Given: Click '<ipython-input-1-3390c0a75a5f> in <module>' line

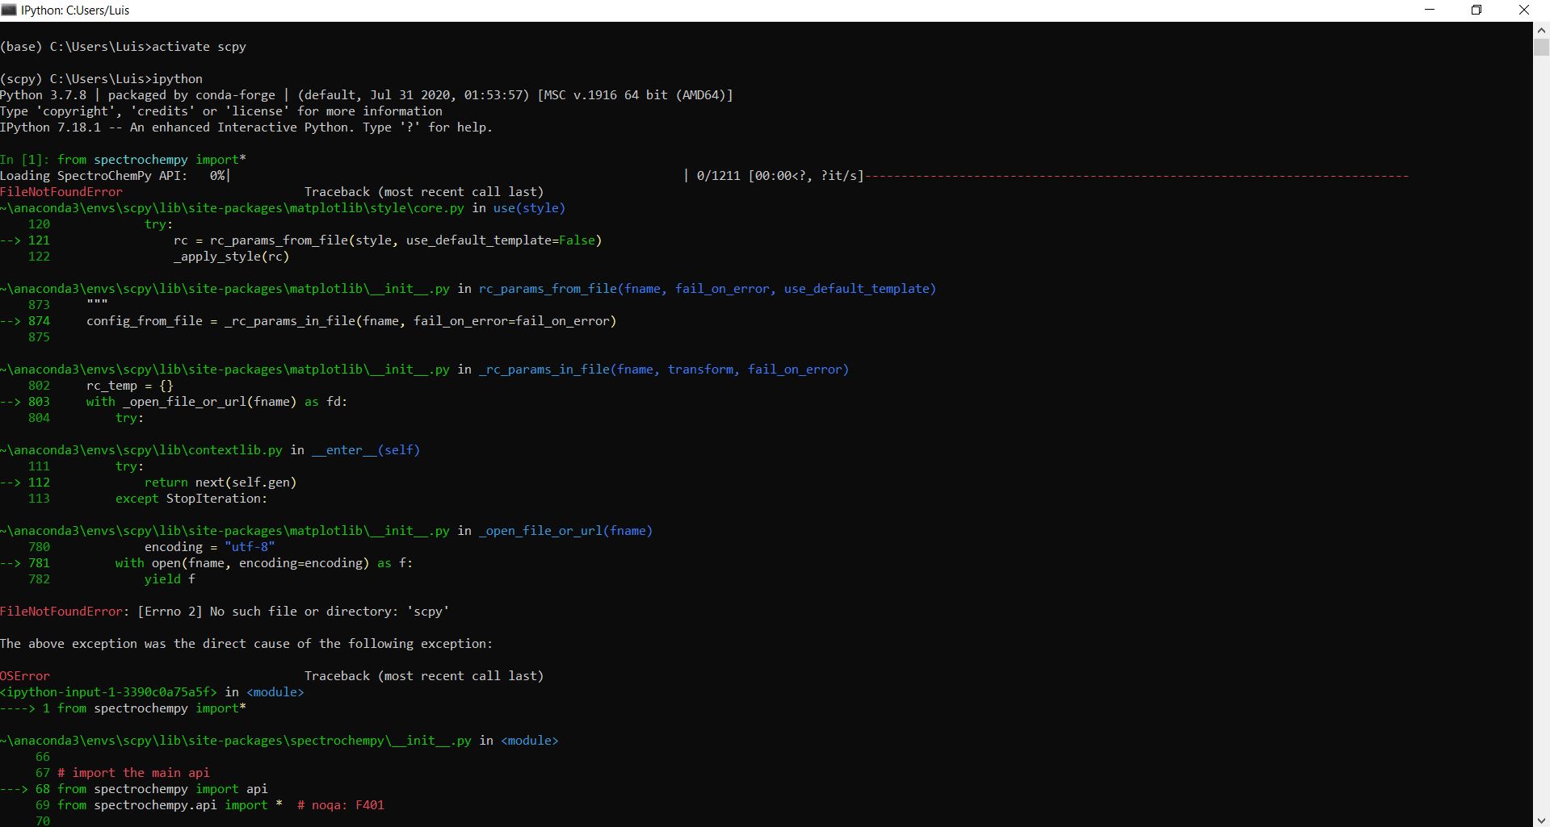Looking at the screenshot, I should 152,692.
